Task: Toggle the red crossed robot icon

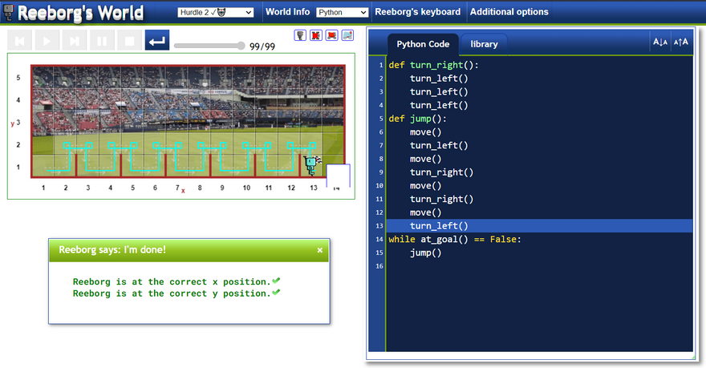Action: click(x=316, y=35)
